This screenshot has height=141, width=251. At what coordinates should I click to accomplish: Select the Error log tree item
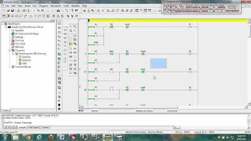pyautogui.click(x=19, y=40)
